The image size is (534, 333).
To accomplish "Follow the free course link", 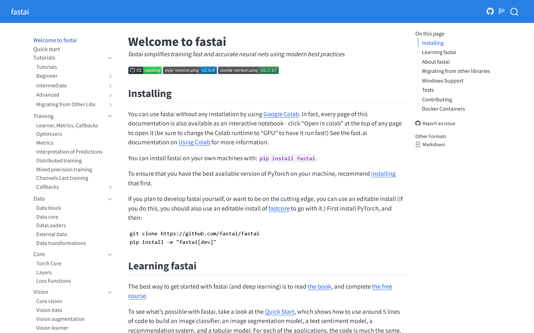I will pos(382,287).
